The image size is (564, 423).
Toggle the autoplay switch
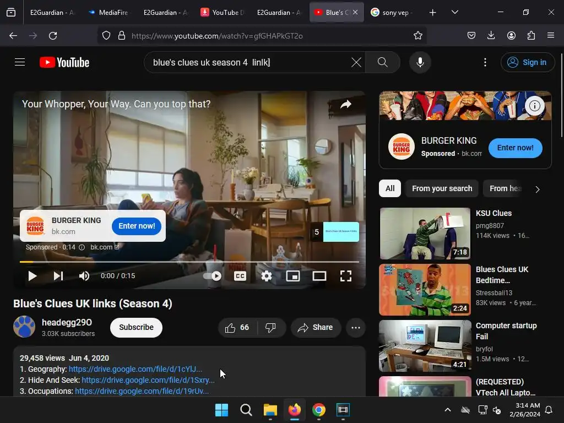[x=212, y=276]
